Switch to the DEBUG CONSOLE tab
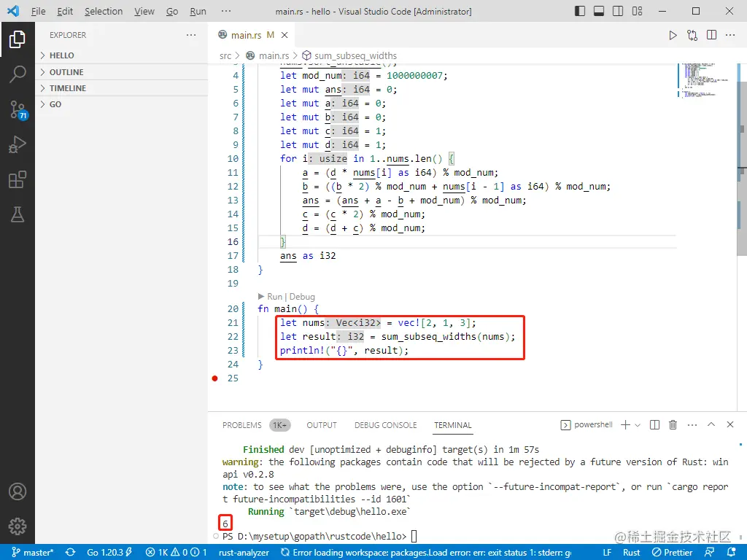Viewport: 747px width, 560px height. point(385,425)
